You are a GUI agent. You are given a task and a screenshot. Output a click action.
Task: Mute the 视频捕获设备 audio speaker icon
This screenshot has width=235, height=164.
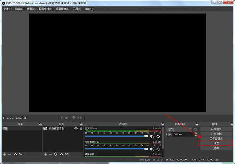point(152,149)
